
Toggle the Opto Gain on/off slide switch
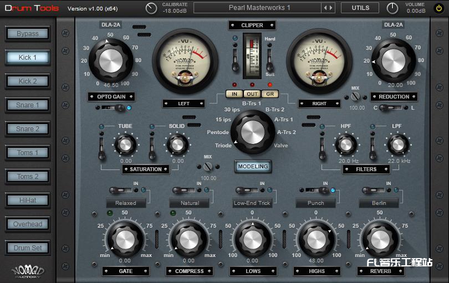(114, 108)
